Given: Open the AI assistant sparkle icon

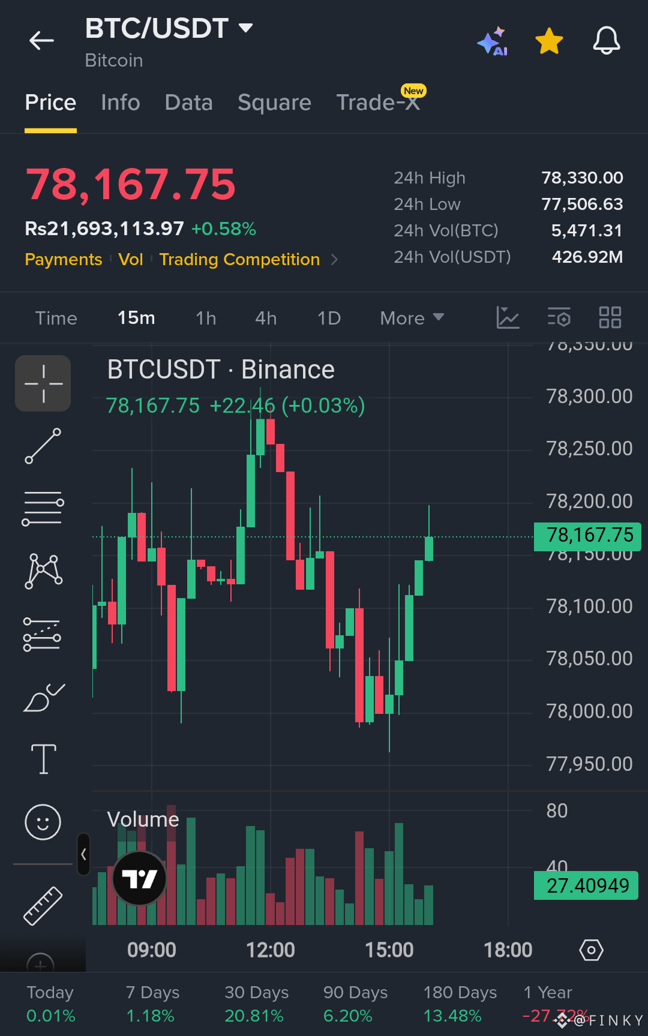Looking at the screenshot, I should tap(493, 41).
